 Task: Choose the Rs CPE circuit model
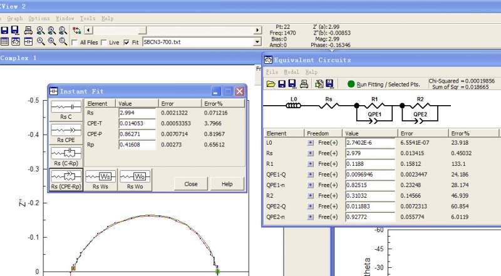point(66,133)
